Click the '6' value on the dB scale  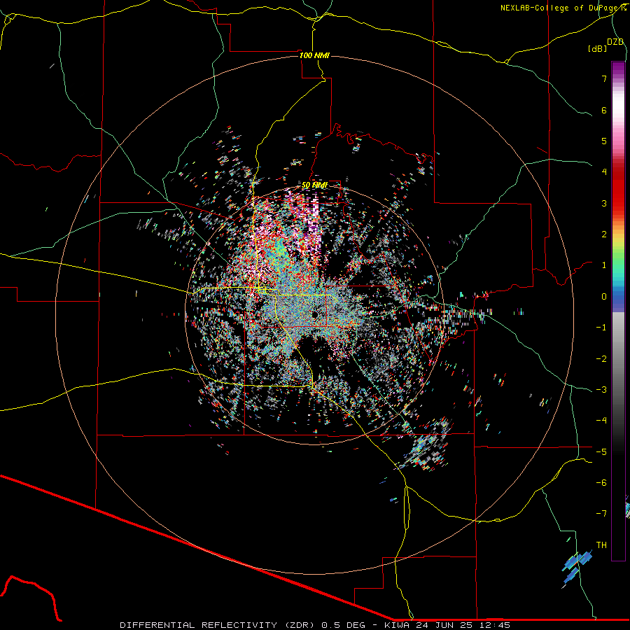[604, 111]
